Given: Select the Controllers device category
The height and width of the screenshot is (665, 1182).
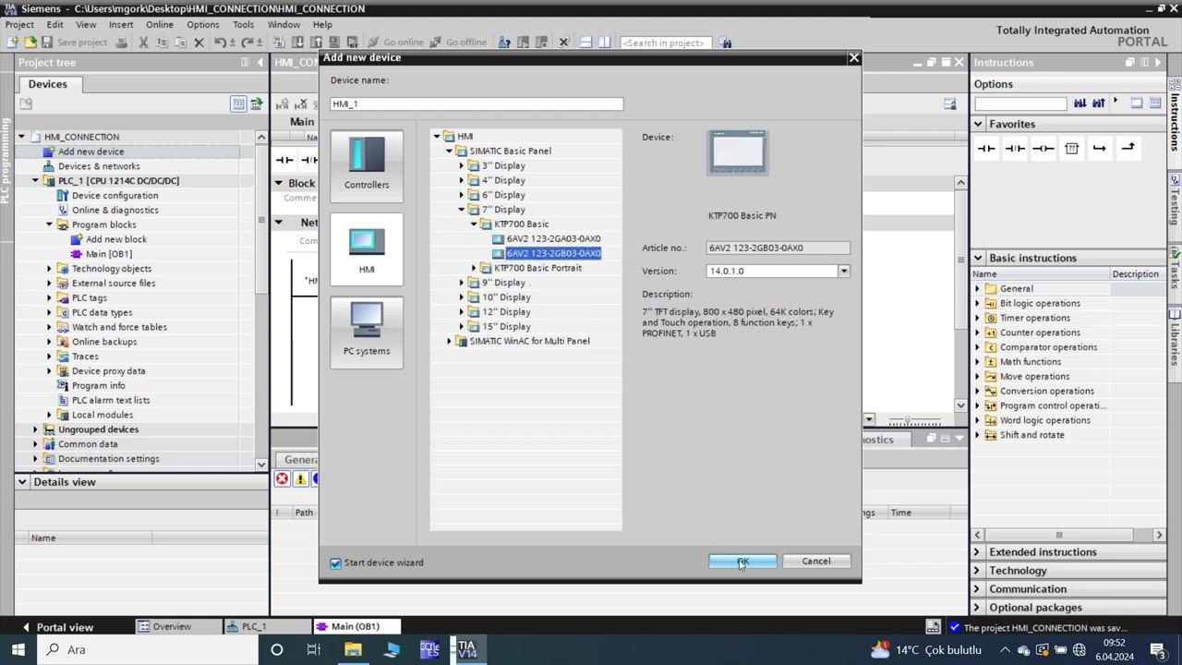Looking at the screenshot, I should pos(367,164).
